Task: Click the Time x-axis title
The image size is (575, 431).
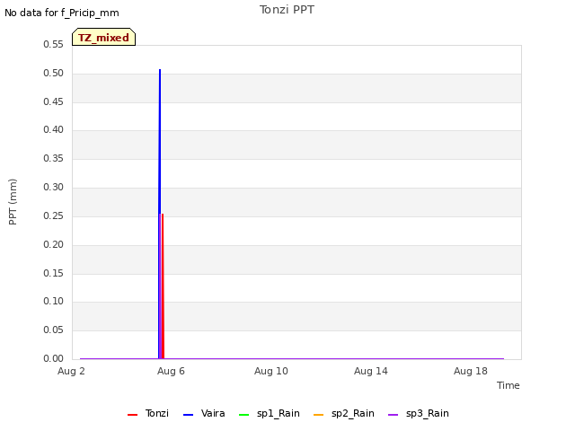Action: tap(509, 385)
